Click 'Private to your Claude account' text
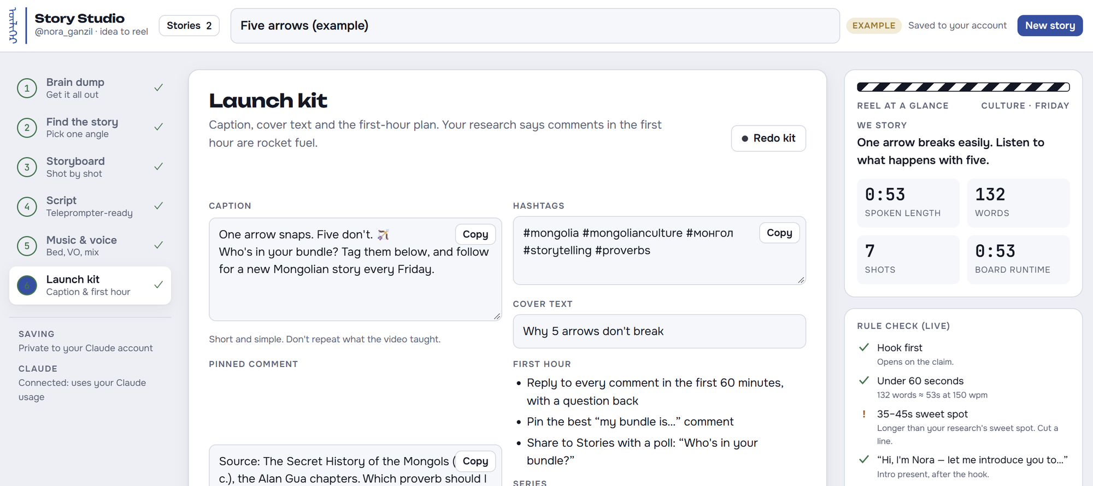This screenshot has width=1093, height=486. coord(86,348)
